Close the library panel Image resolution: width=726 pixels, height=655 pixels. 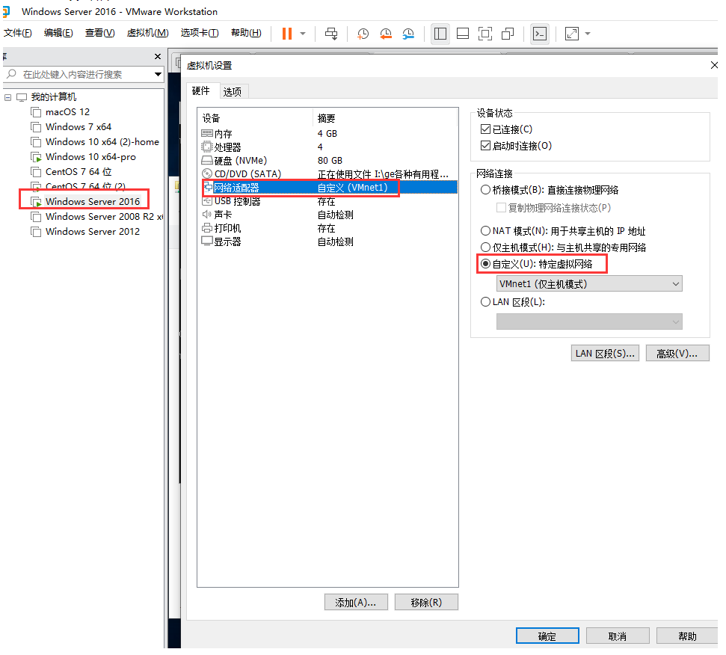tap(158, 57)
